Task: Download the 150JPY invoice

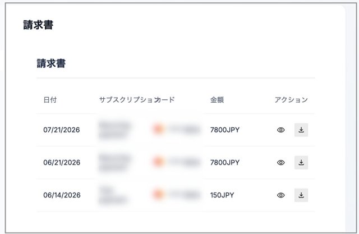Action: (301, 195)
